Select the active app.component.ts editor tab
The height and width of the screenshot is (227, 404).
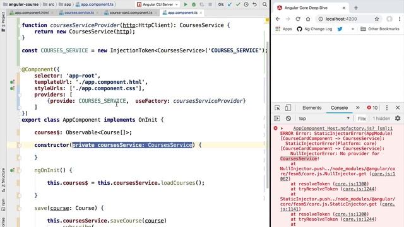pos(182,13)
